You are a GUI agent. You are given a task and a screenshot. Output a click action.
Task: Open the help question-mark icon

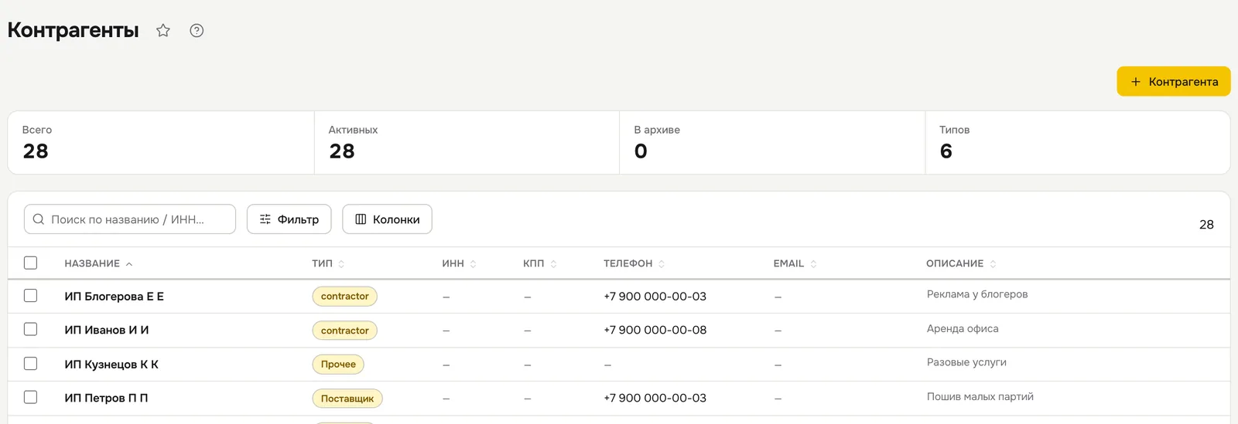[x=197, y=30]
